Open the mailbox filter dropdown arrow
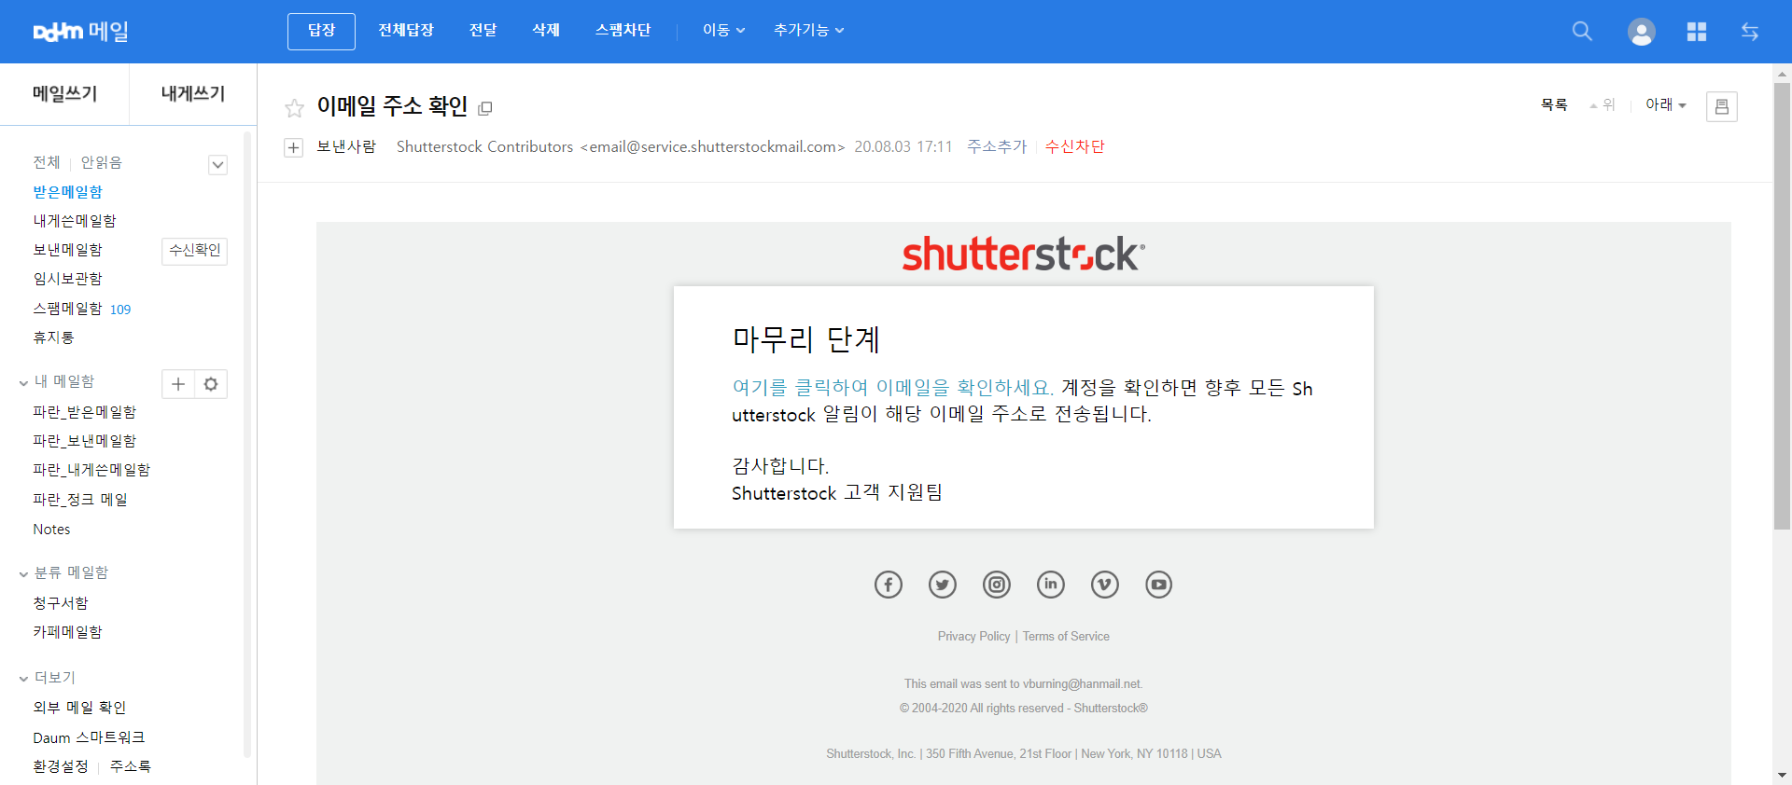Image resolution: width=1792 pixels, height=785 pixels. pos(217,165)
